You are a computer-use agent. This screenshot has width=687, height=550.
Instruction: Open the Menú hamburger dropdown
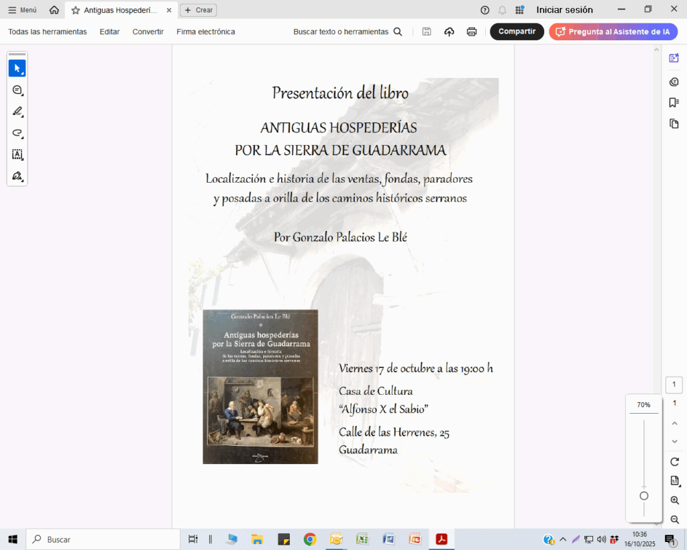[x=22, y=10]
